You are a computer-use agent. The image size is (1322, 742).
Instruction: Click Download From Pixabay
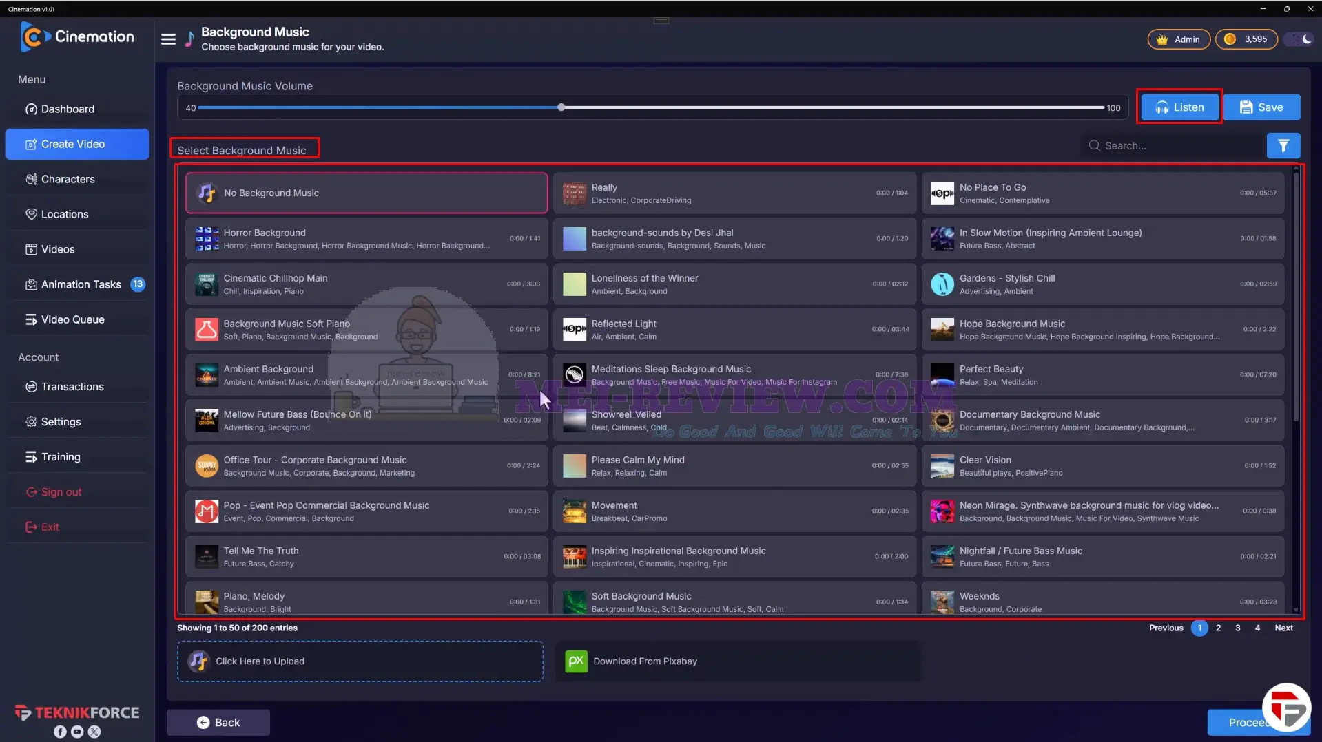coord(737,661)
